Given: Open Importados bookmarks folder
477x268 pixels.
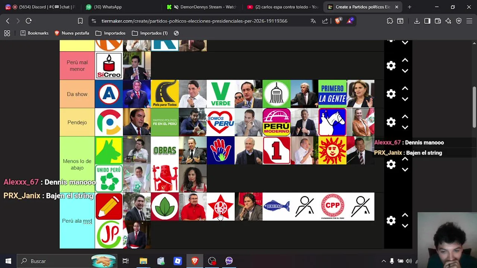Looking at the screenshot, I should pyautogui.click(x=110, y=33).
